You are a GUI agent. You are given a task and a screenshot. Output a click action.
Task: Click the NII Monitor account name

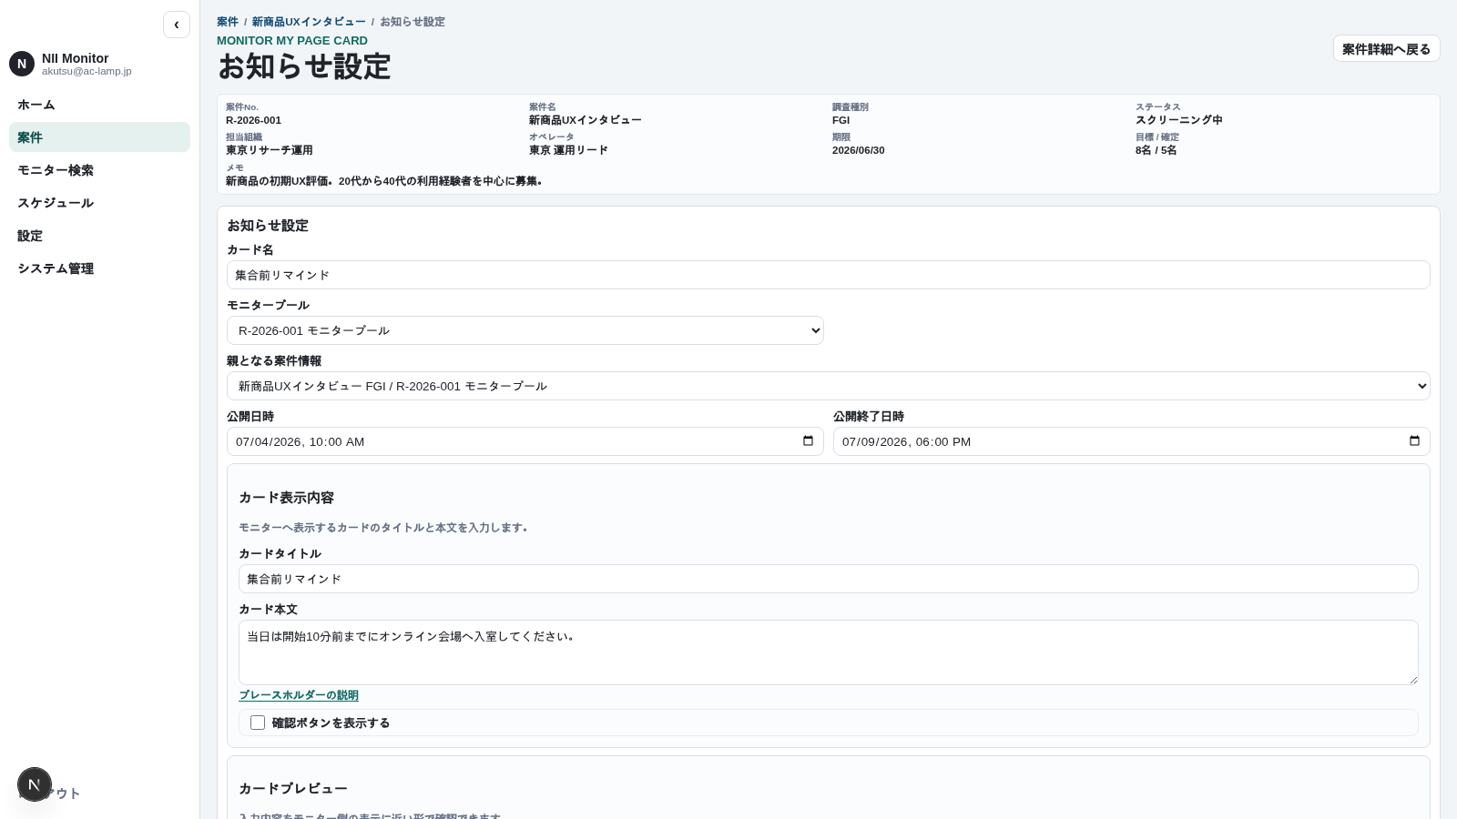[76, 58]
